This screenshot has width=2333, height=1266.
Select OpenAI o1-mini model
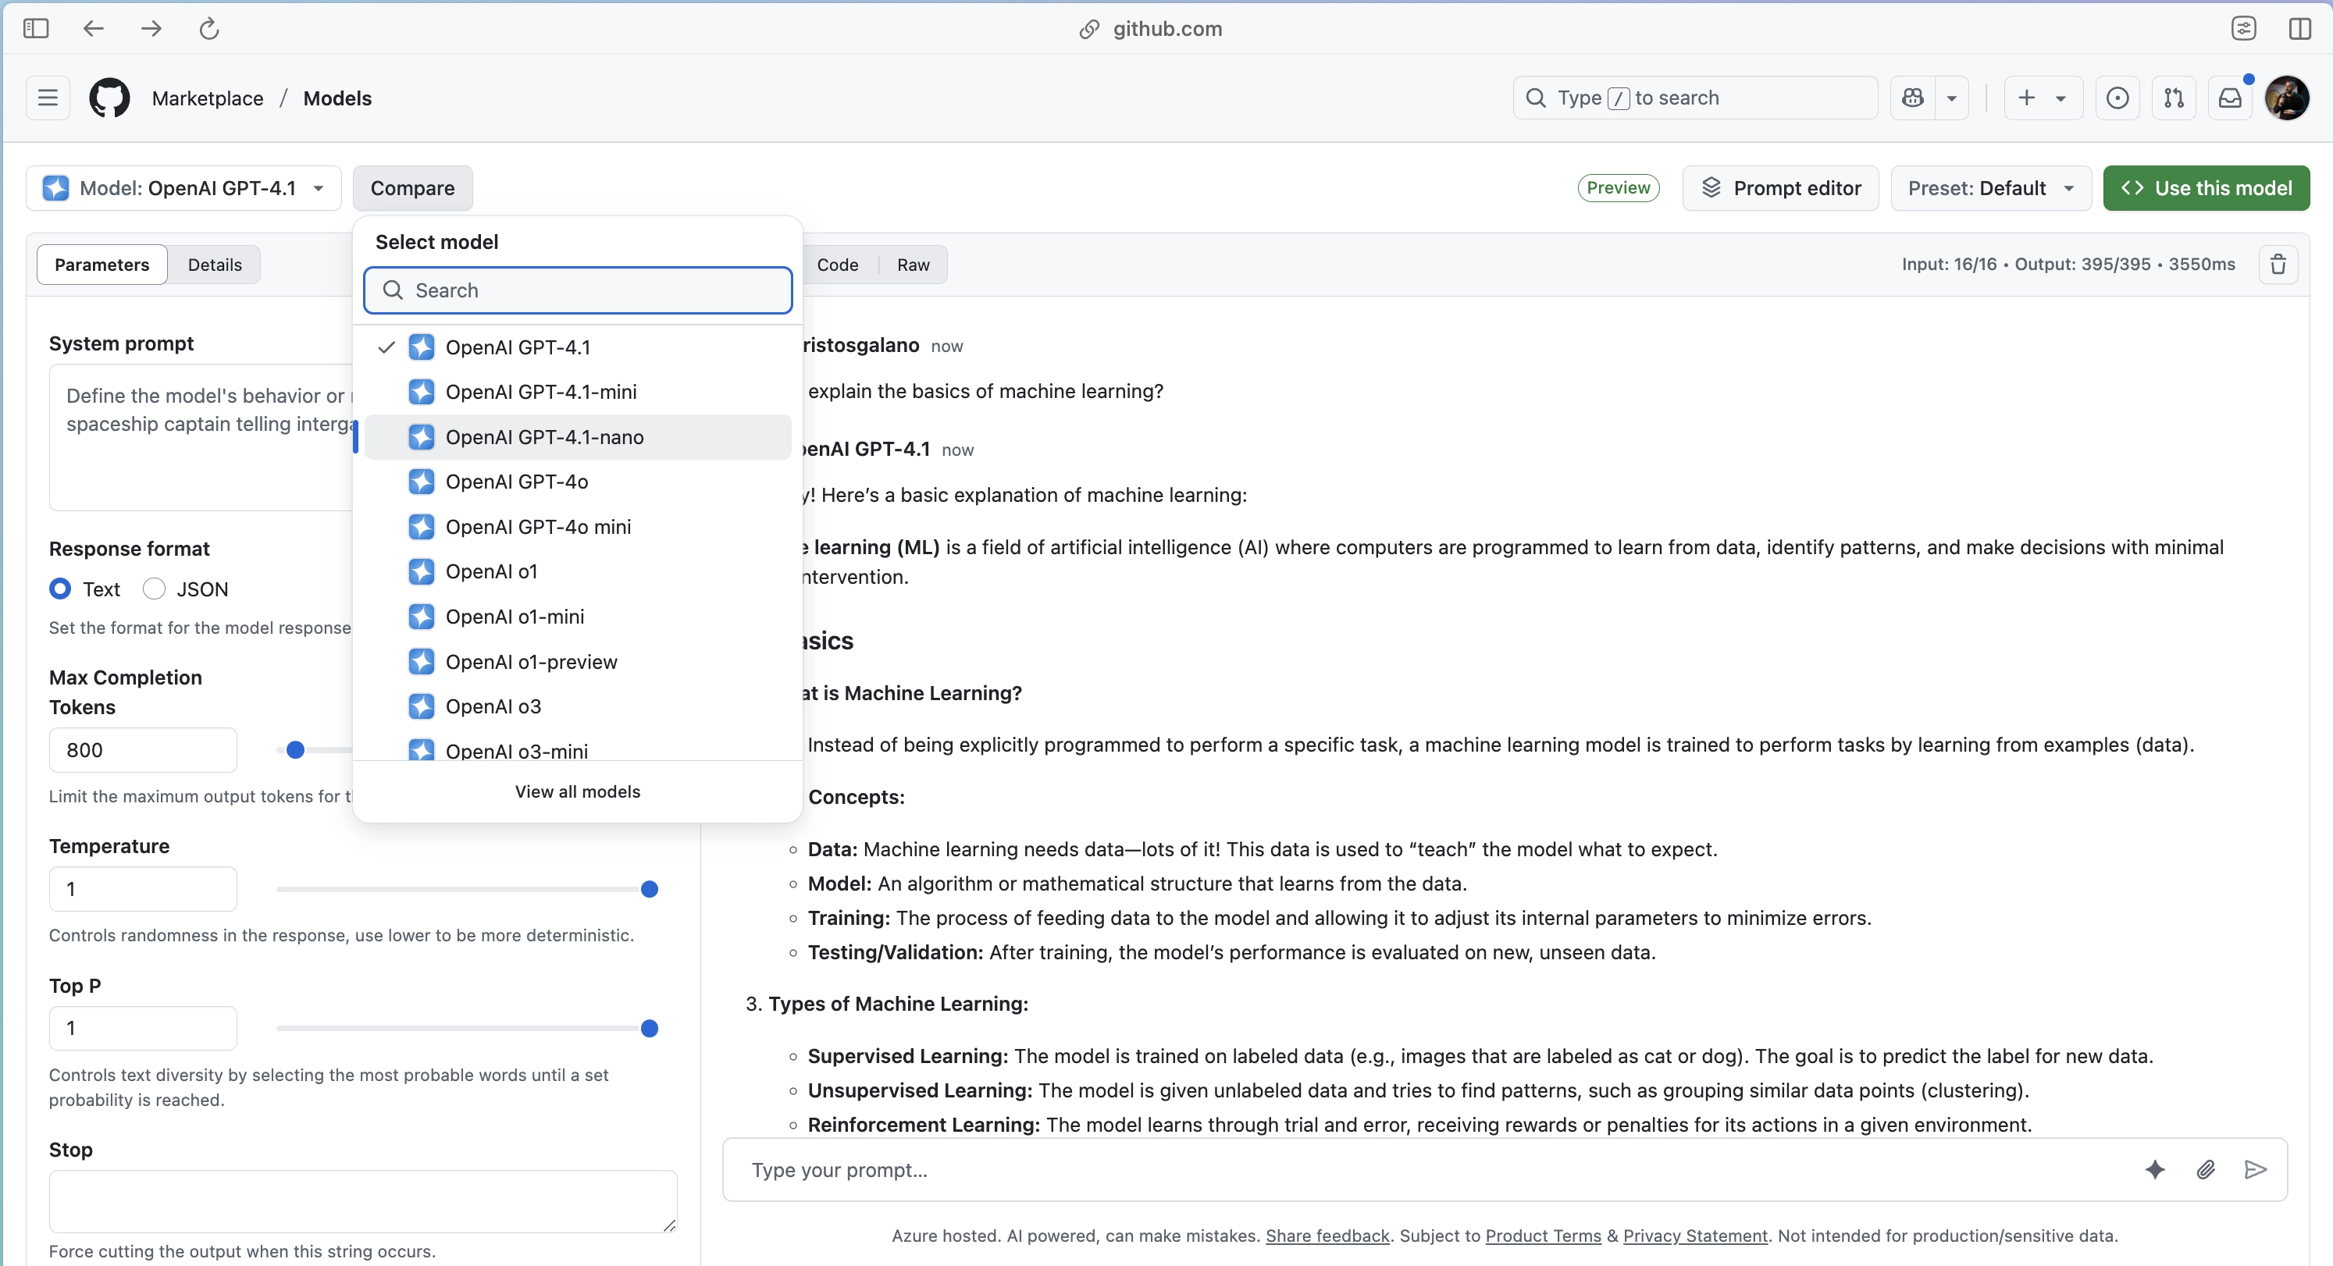click(578, 617)
